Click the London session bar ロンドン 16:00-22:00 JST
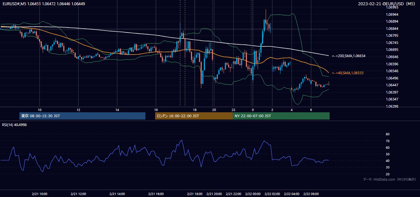 click(194, 116)
